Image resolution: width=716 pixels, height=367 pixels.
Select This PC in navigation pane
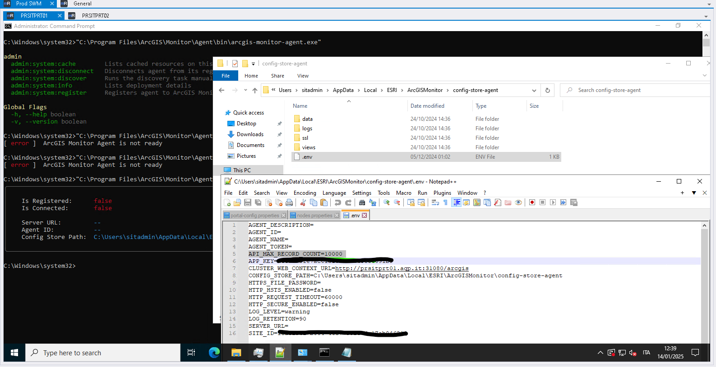(242, 170)
